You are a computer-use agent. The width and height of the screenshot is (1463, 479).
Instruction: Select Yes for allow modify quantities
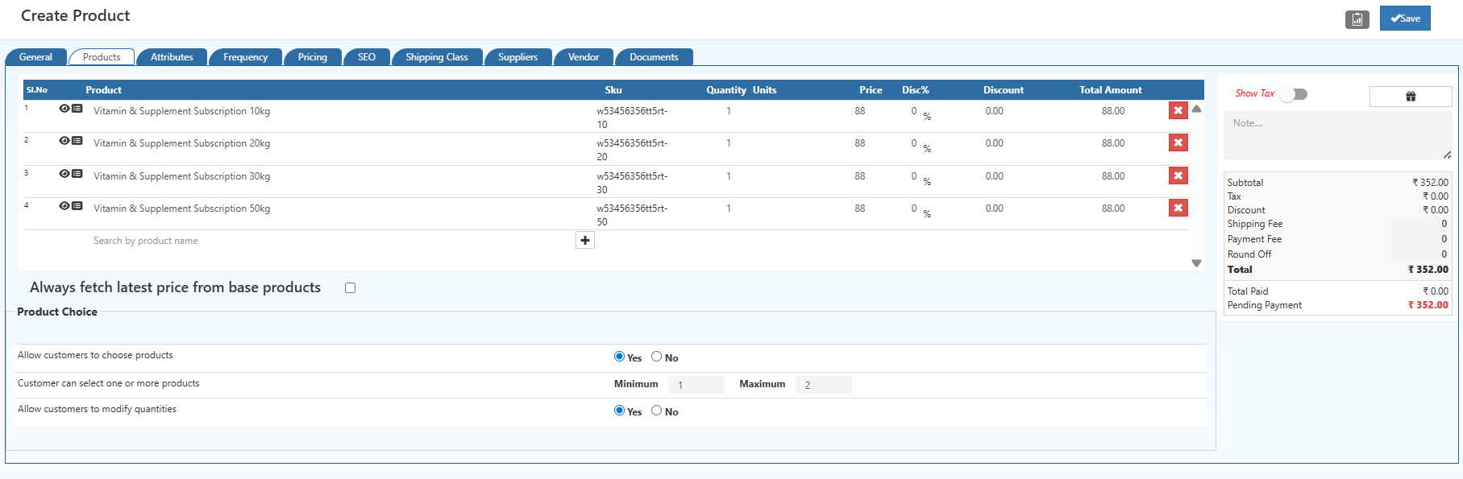[x=619, y=411]
